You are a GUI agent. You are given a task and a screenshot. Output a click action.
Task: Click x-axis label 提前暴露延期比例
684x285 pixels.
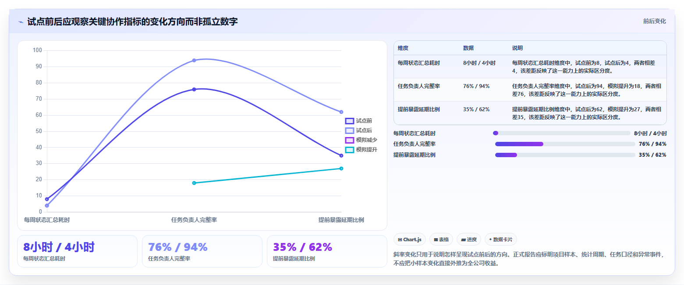(x=341, y=220)
